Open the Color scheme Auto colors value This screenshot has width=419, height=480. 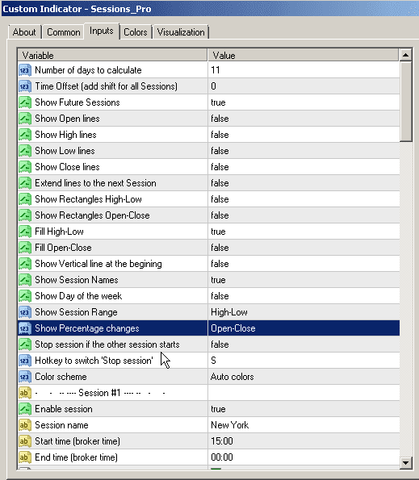click(x=304, y=377)
